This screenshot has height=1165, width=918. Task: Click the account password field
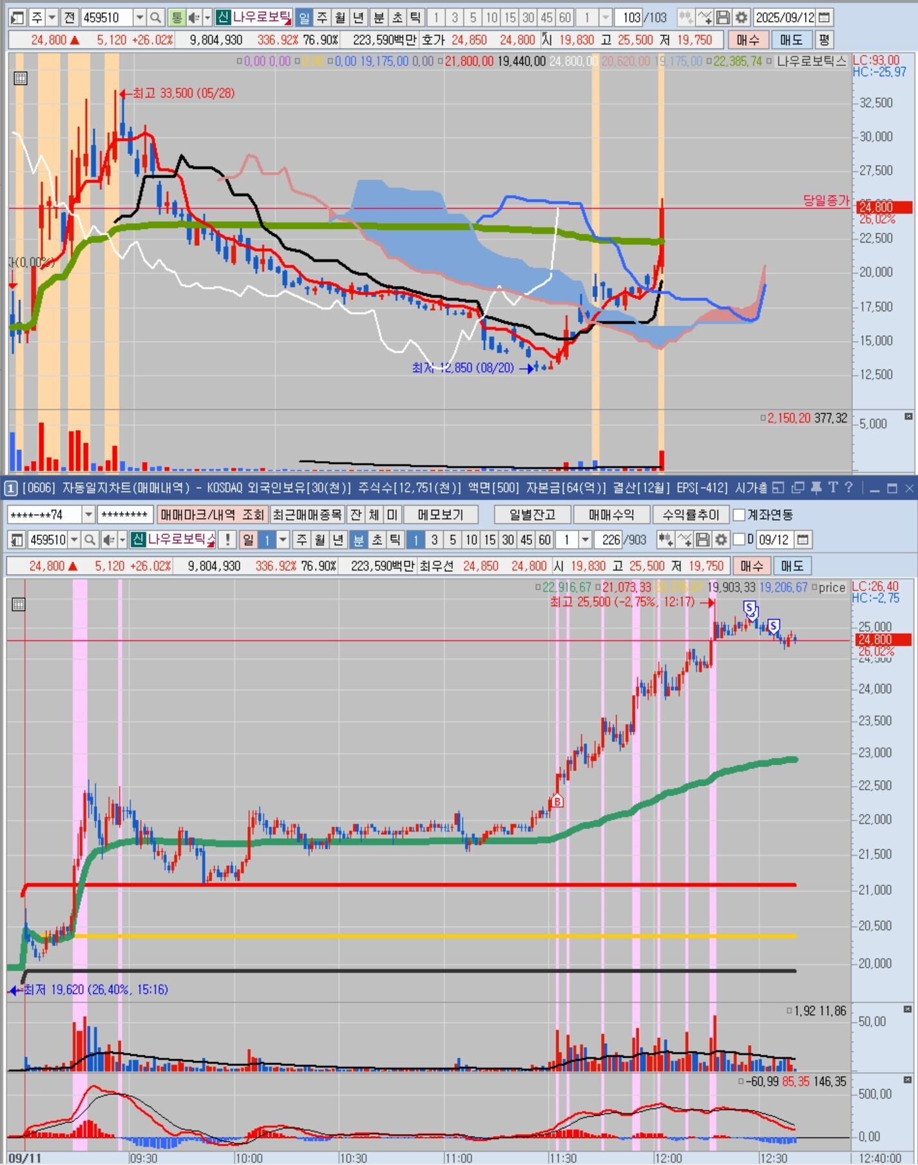125,515
